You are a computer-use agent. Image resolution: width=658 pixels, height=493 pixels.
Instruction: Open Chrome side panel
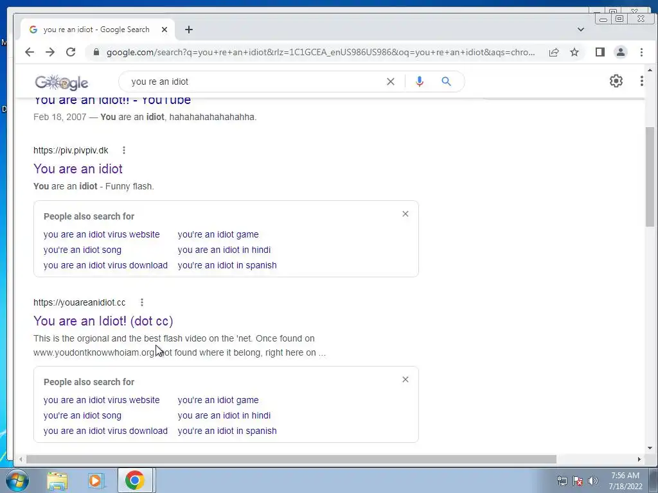click(x=600, y=52)
